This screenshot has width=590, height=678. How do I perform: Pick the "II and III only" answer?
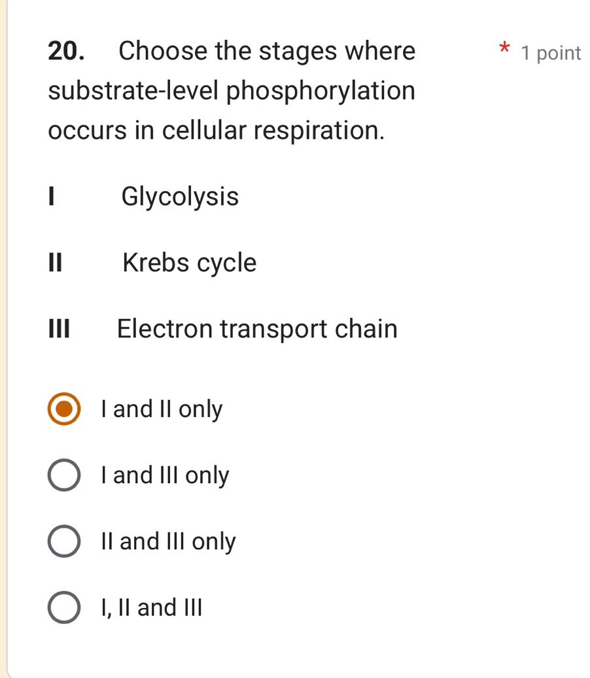63,541
